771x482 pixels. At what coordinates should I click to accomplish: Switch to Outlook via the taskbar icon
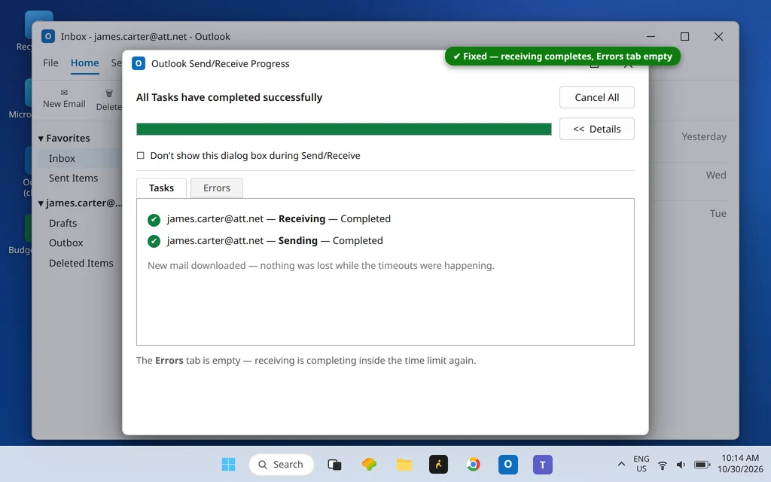(x=508, y=464)
